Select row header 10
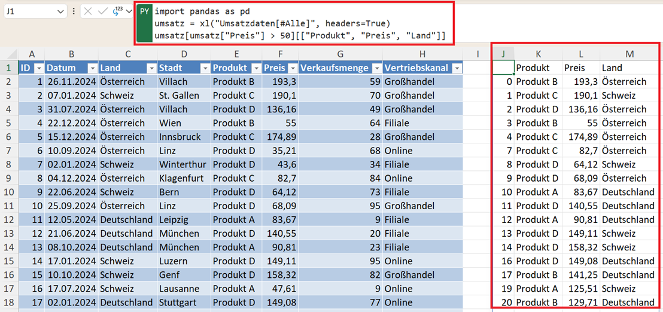663x312 pixels. coord(9,192)
